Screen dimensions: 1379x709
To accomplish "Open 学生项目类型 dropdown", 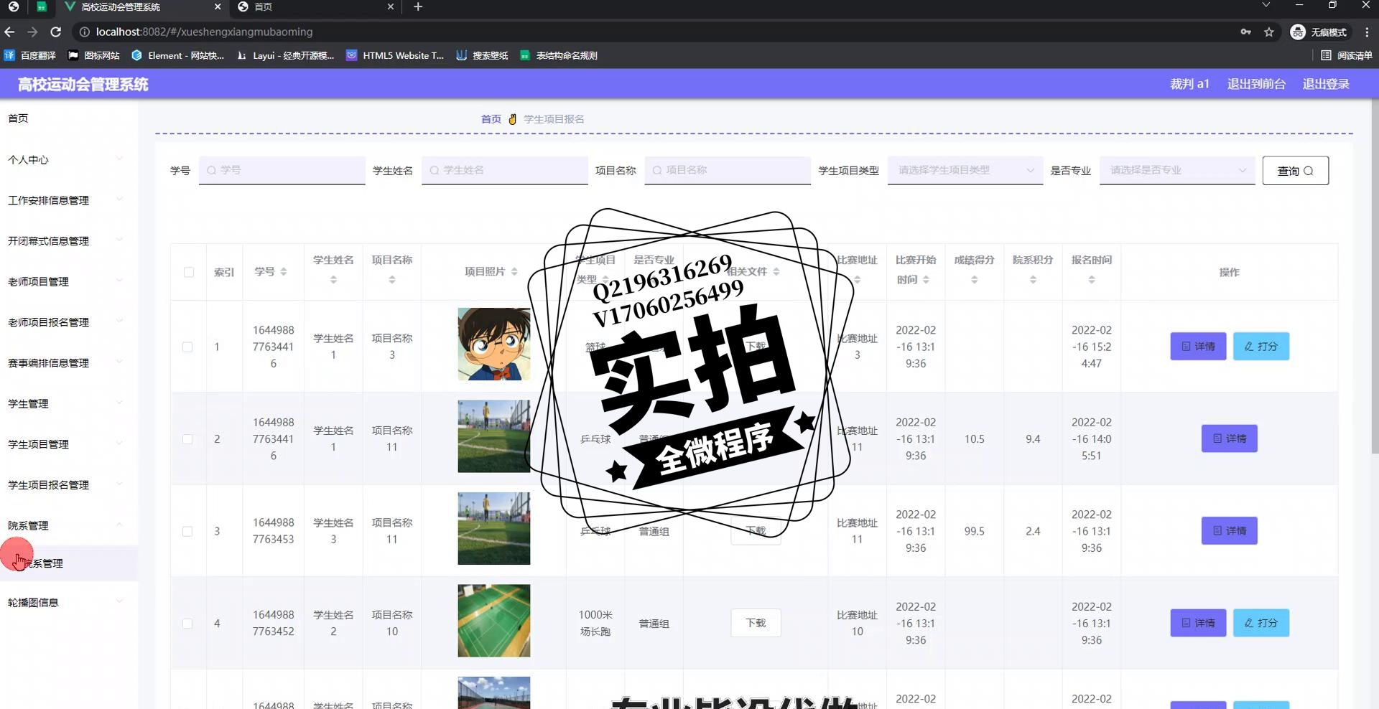I will click(965, 170).
